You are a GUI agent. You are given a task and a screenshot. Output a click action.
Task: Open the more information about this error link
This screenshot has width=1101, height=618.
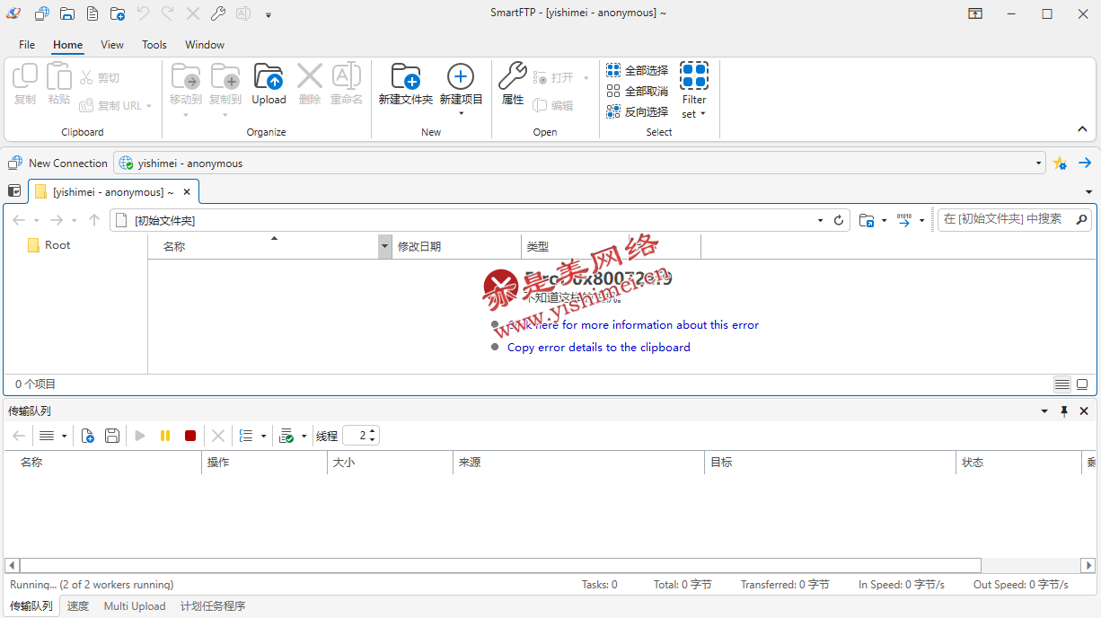tap(633, 325)
